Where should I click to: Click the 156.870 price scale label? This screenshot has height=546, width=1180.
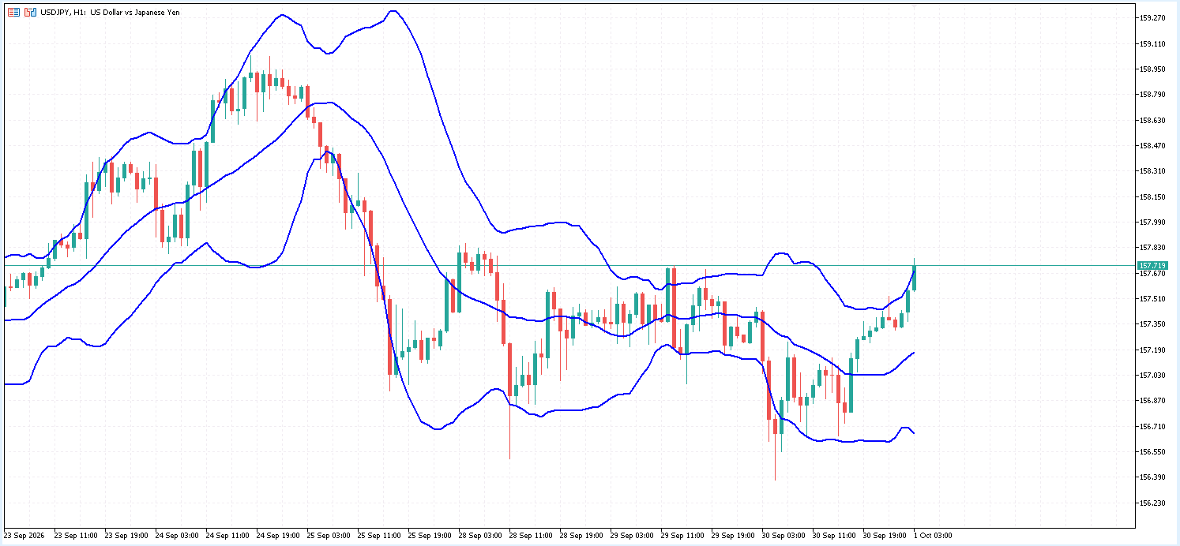(1152, 401)
